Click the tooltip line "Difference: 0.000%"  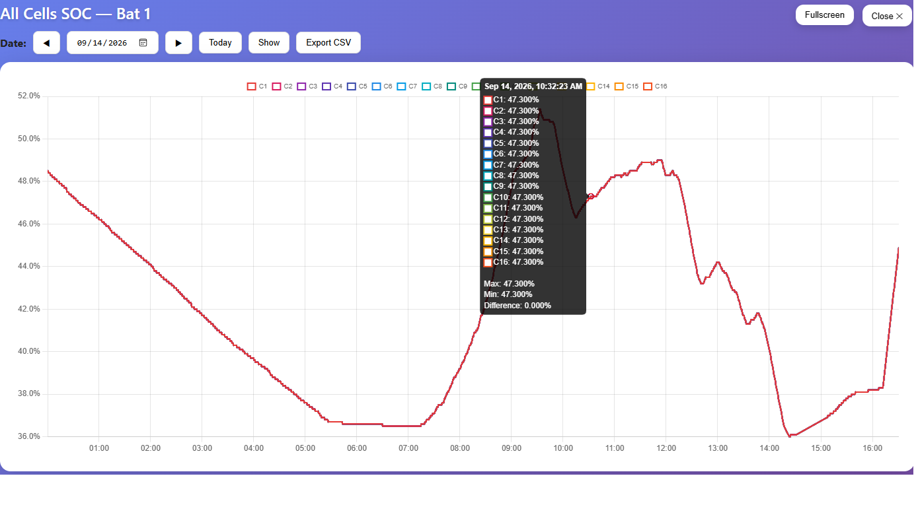click(x=517, y=306)
